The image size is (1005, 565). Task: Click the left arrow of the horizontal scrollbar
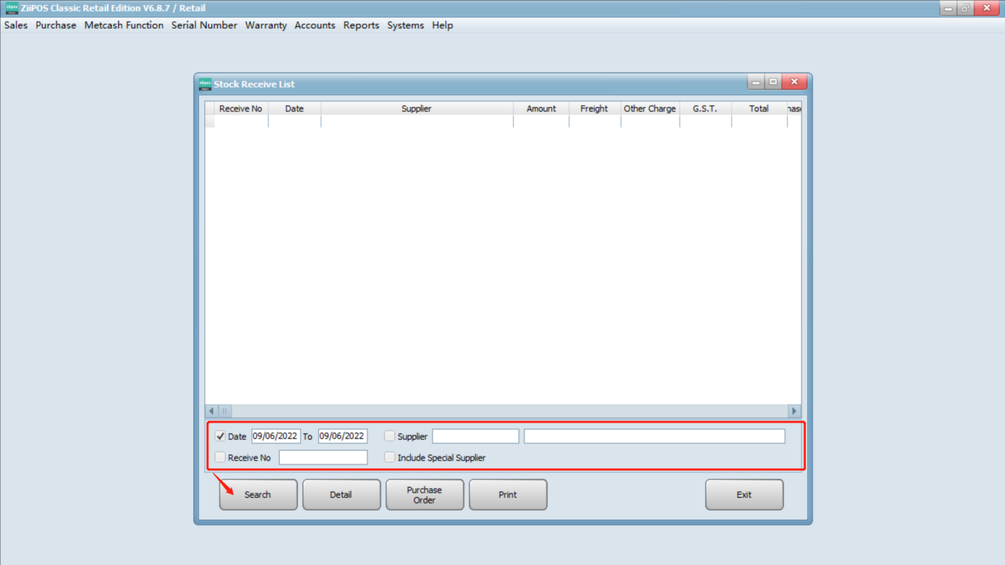point(211,411)
